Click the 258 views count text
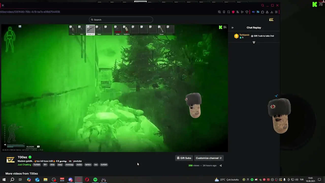Viewport: 325px width, 183px height. (x=194, y=165)
